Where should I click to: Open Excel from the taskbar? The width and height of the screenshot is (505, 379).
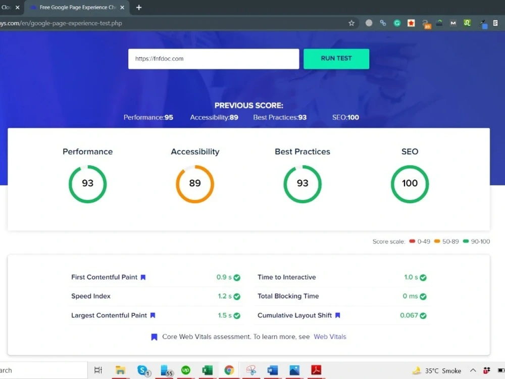coord(208,370)
